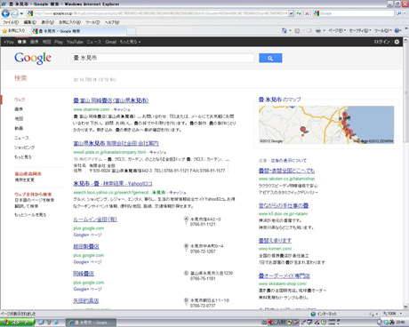
Task: Go forward with the browser Forward arrow
Action: coord(14,13)
